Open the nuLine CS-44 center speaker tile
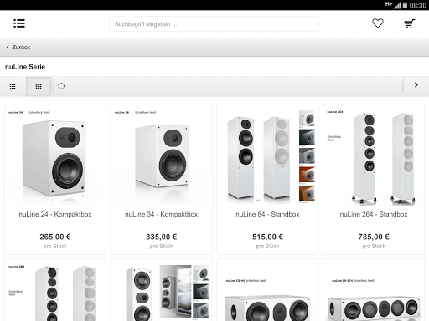The height and width of the screenshot is (321, 429). [x=267, y=290]
